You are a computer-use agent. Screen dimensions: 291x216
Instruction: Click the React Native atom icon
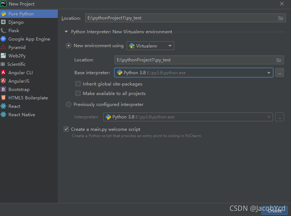click(3, 114)
